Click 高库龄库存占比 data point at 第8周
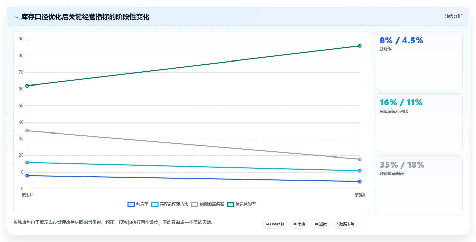Viewport: 476px width, 242px height. coord(360,171)
